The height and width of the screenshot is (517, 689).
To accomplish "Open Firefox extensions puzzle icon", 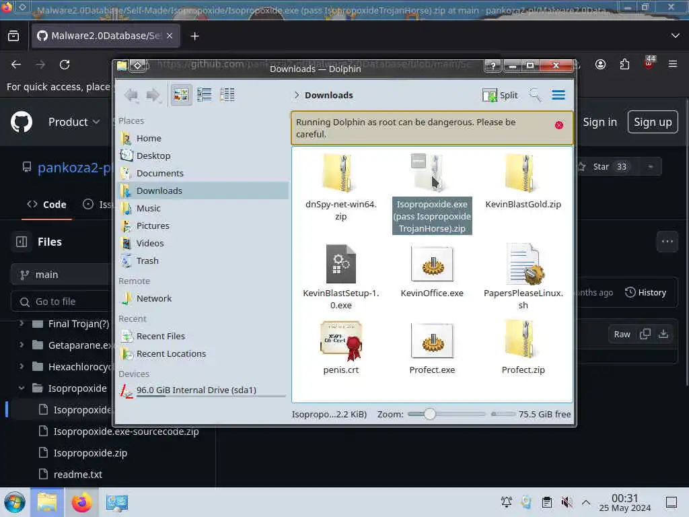I will (x=624, y=65).
